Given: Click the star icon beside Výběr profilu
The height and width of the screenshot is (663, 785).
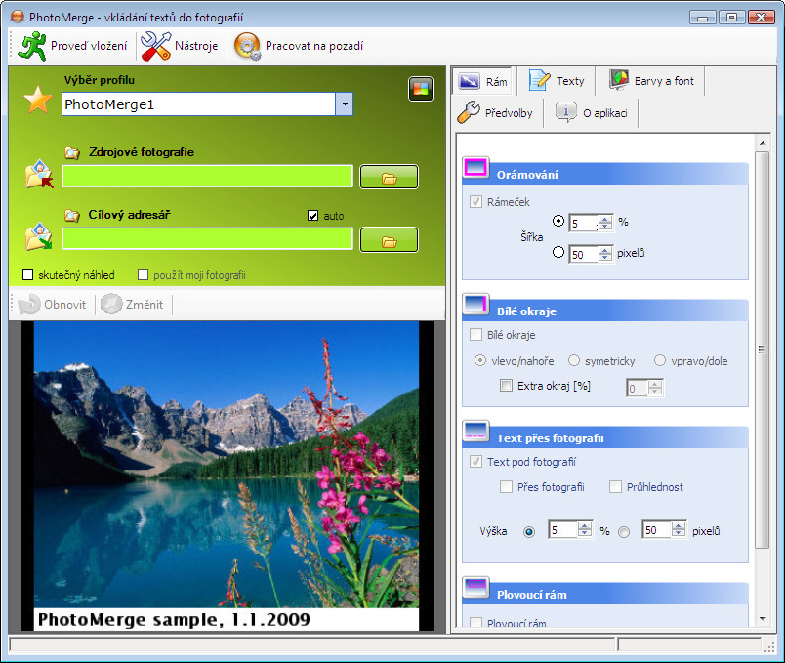Looking at the screenshot, I should click(38, 100).
